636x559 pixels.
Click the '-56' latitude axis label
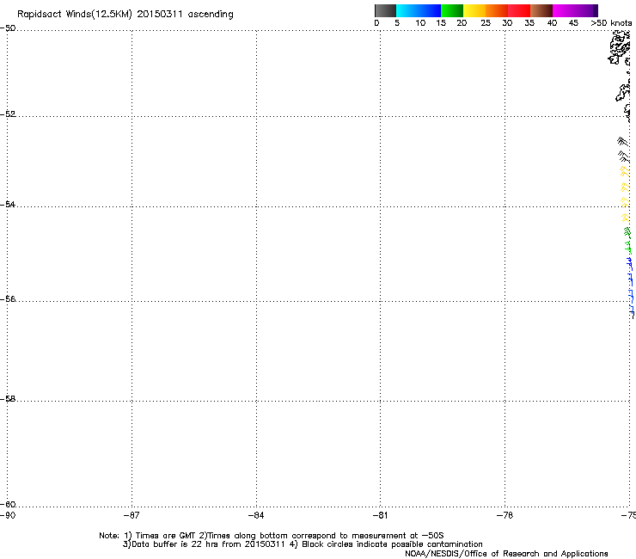(8, 299)
